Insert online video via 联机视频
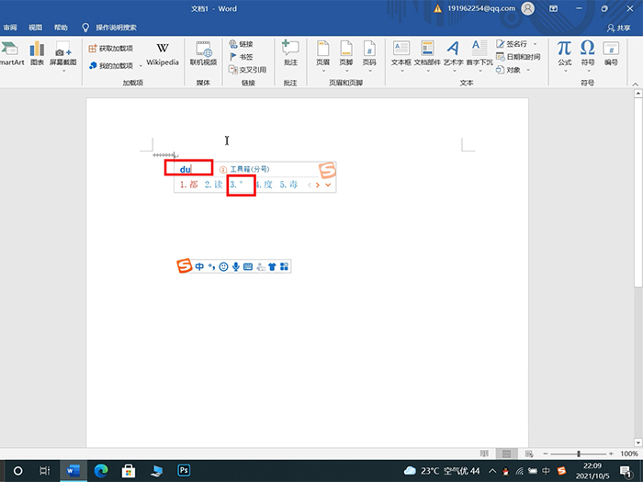 point(203,53)
